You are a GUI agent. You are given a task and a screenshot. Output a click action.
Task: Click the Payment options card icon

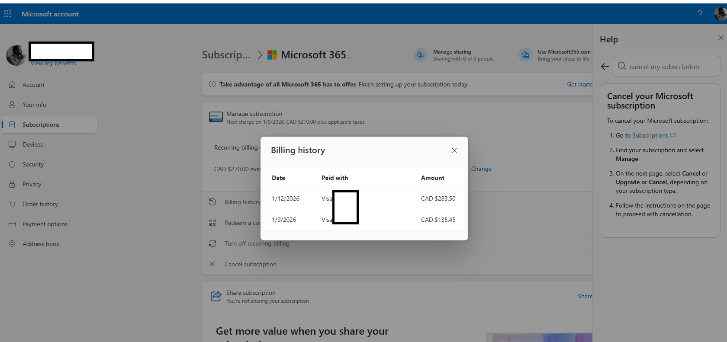coord(12,224)
